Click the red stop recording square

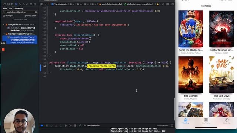(x=3, y=50)
